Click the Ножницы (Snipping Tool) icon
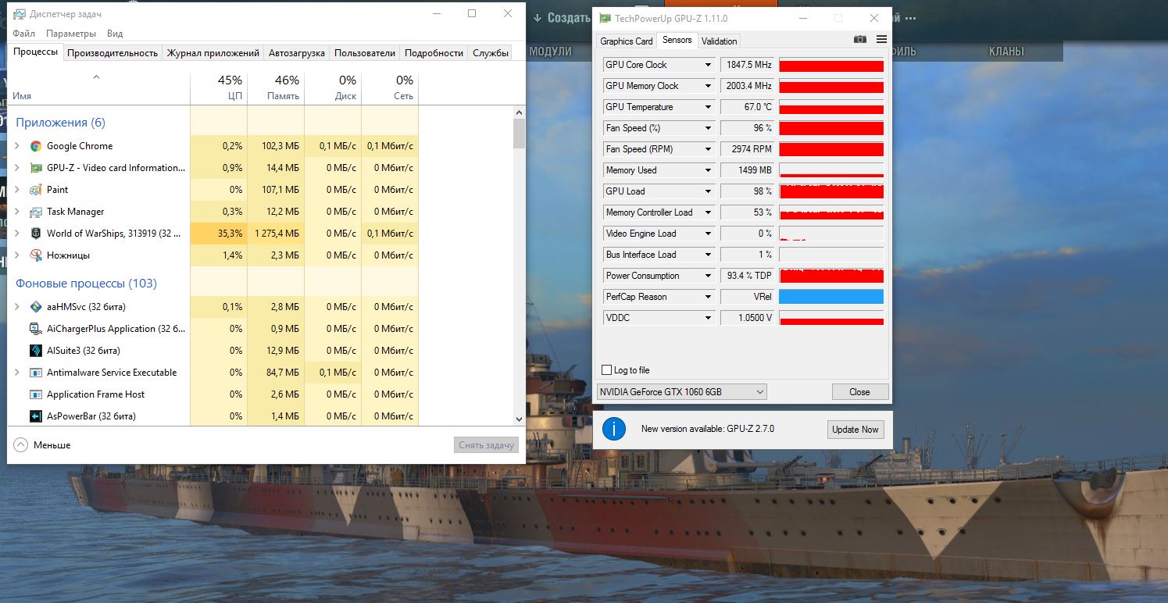The image size is (1168, 603). [x=35, y=255]
